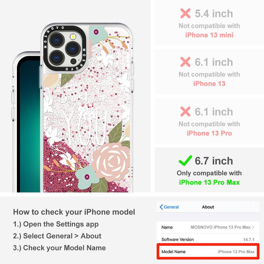
Task: Click the MOSNOVO iPhone 13 Pro Max name value
Action: click(220, 227)
